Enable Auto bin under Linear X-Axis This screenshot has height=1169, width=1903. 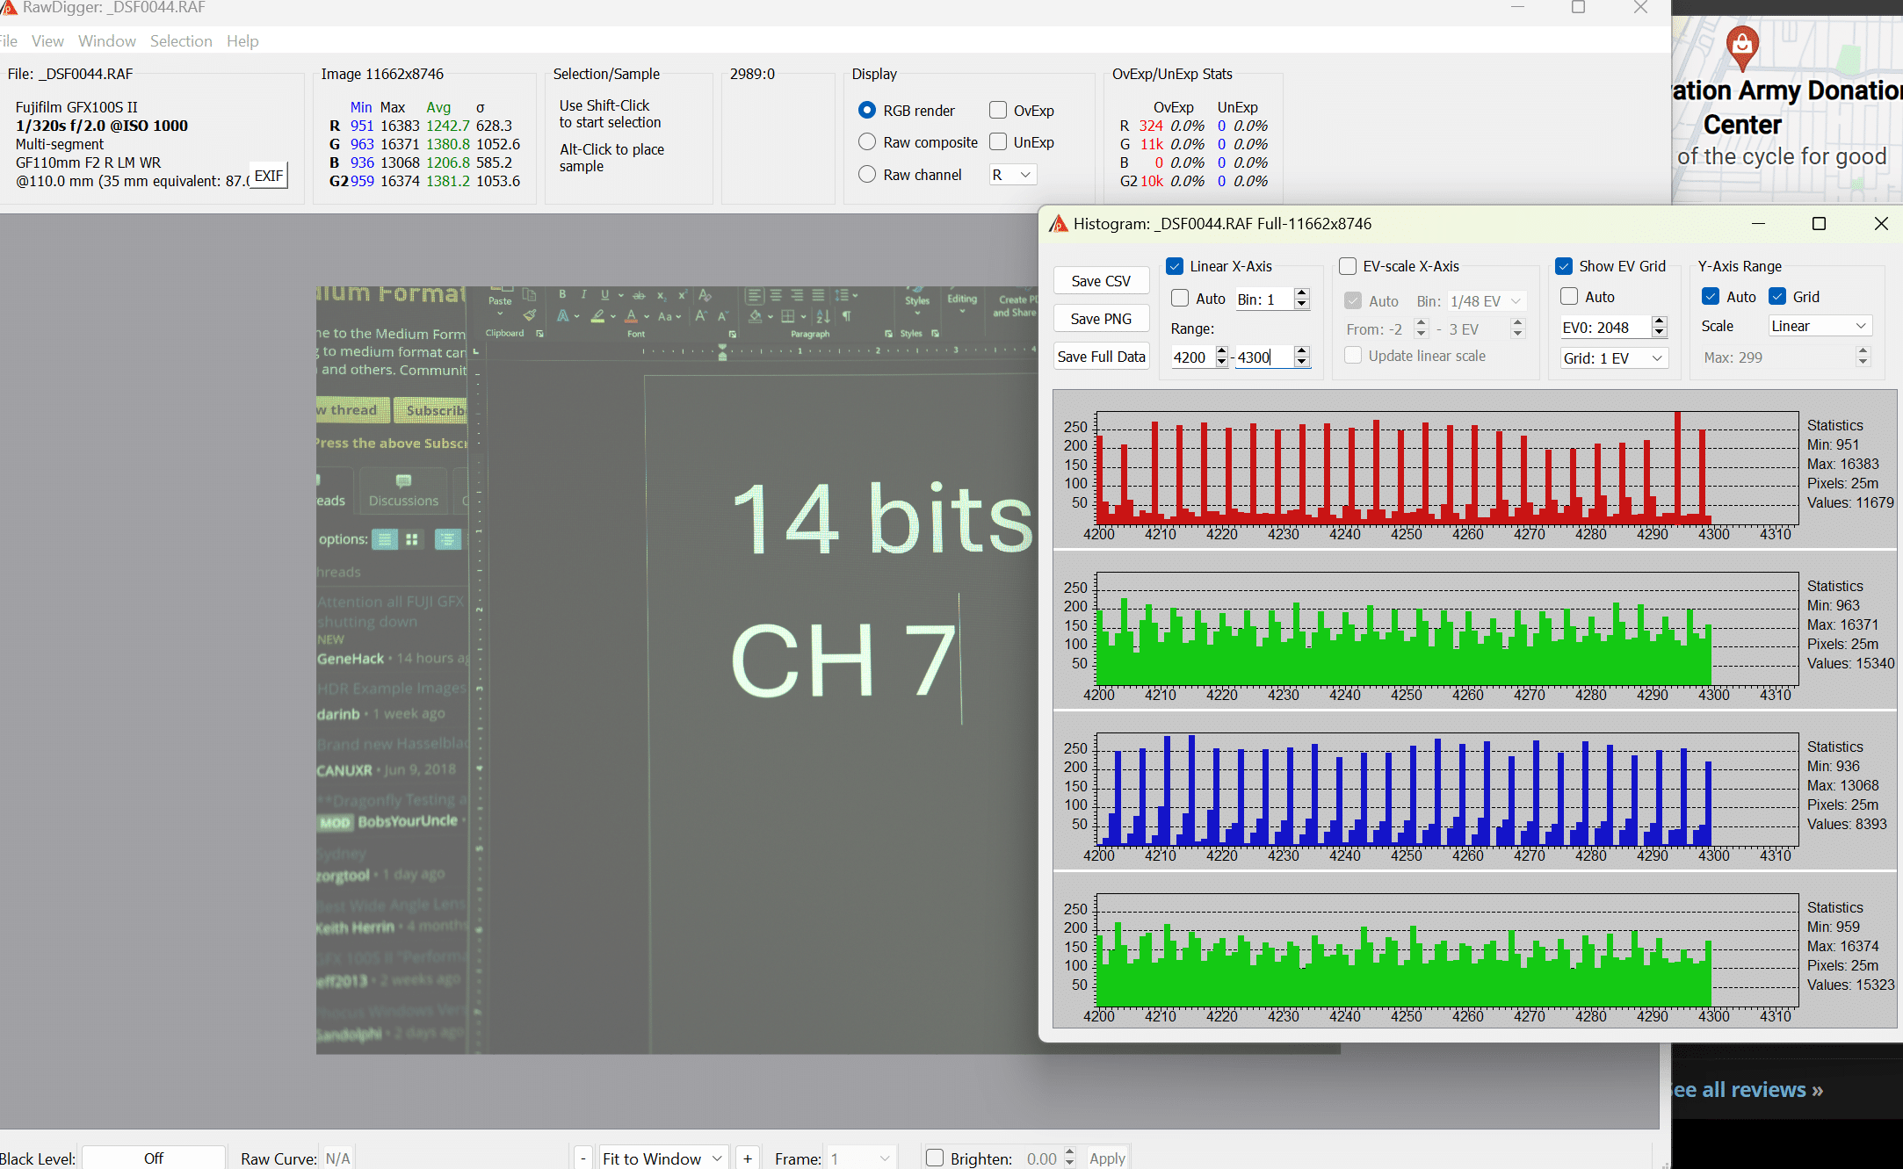[x=1180, y=299]
